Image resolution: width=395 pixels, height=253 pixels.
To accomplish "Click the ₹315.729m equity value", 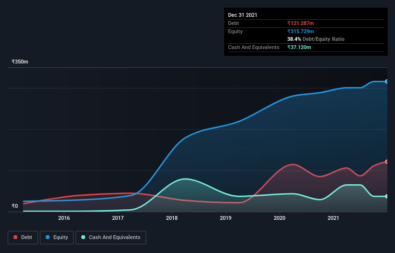I will point(301,31).
